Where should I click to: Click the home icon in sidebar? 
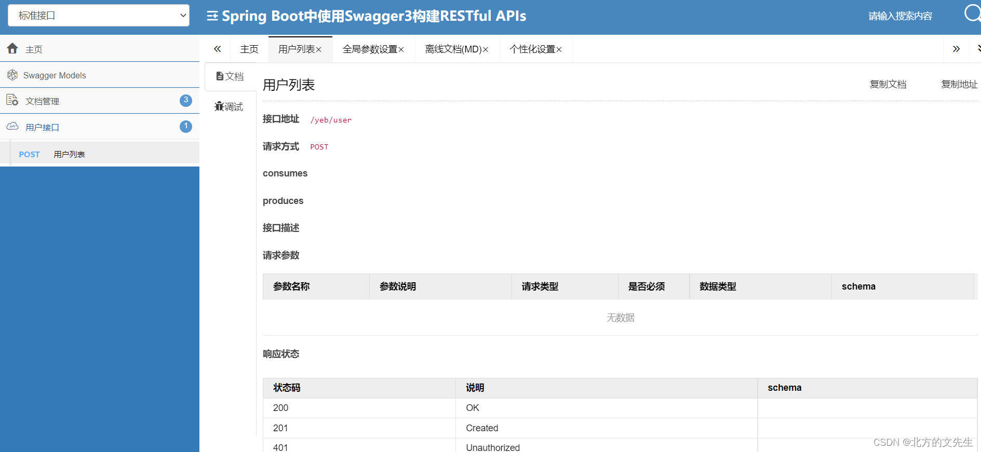[x=12, y=49]
